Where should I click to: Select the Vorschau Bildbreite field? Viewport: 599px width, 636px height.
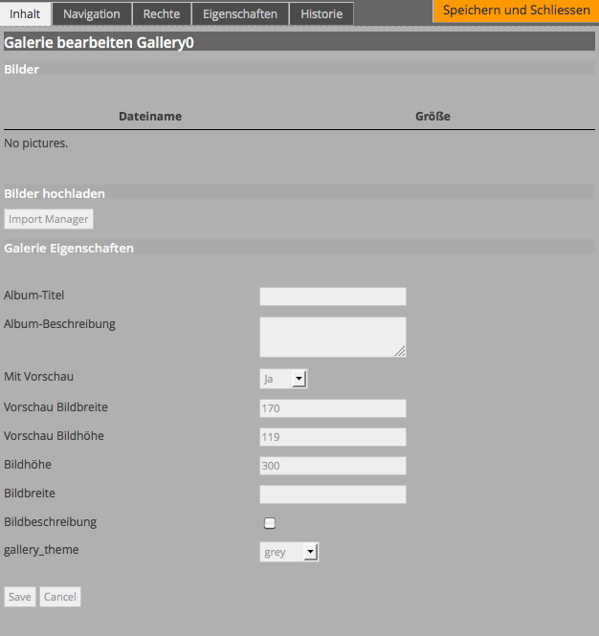(332, 408)
